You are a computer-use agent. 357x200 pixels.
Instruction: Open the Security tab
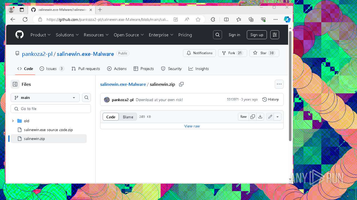tap(171, 69)
